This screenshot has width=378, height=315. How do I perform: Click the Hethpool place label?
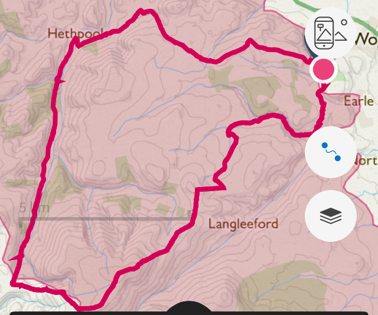[x=75, y=34]
